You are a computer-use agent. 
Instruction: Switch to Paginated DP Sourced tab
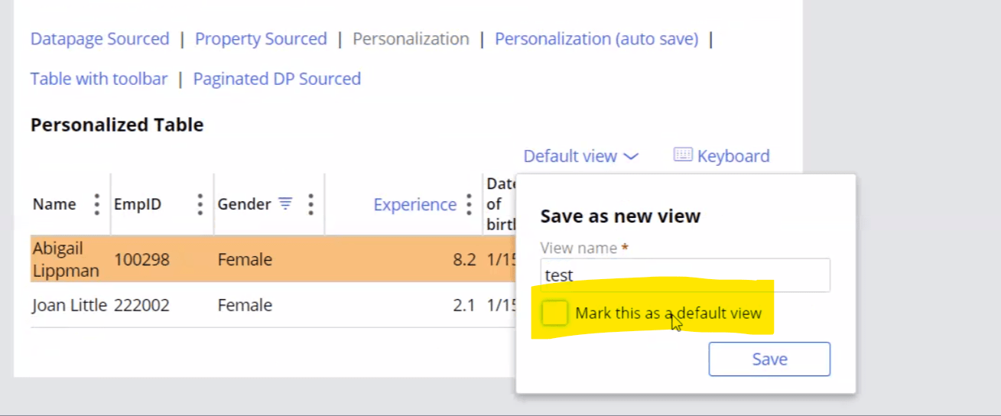coord(277,79)
